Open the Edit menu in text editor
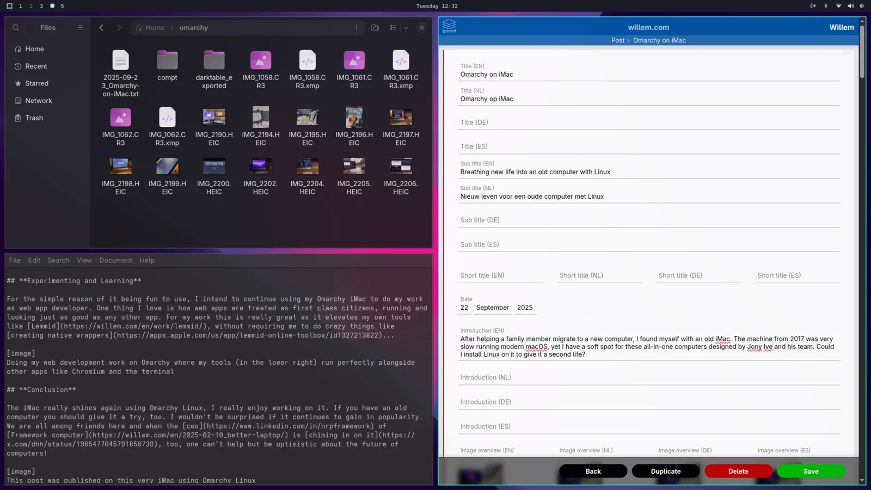Screen dimensions: 871x490 click(34, 260)
